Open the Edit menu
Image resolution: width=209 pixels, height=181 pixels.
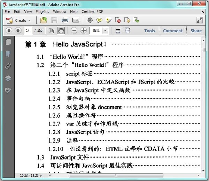(x=17, y=12)
